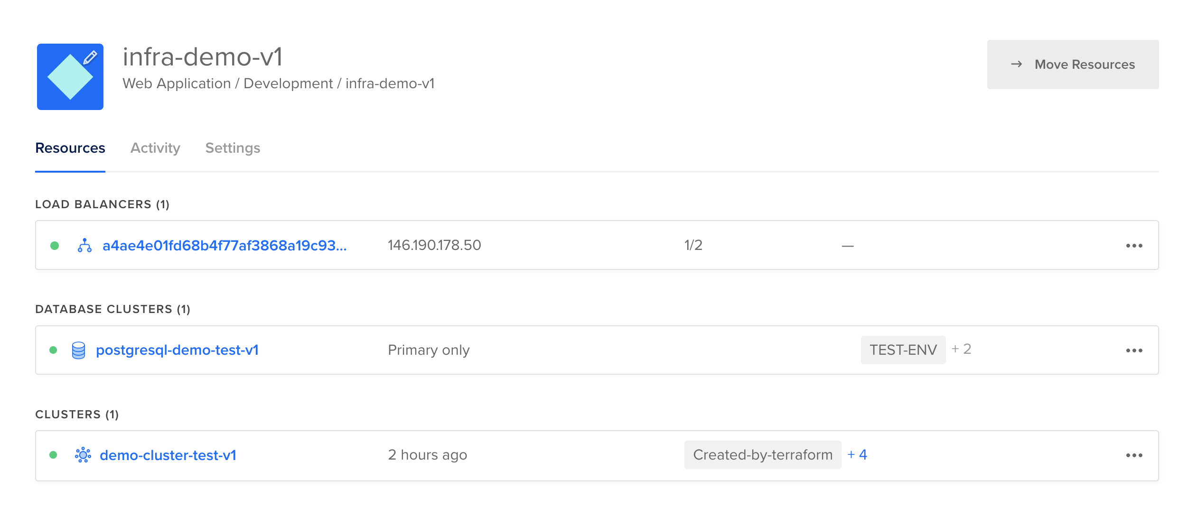Click the blue diamond project icon
Screen dimensions: 1197x516
coord(70,77)
